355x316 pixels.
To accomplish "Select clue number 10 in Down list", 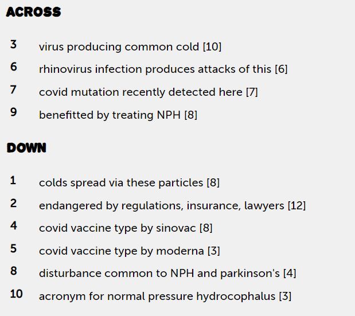I will (x=16, y=294).
